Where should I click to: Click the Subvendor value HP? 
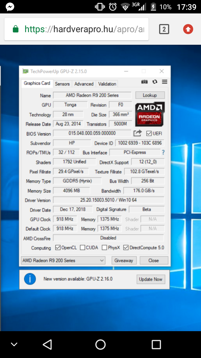72,143
